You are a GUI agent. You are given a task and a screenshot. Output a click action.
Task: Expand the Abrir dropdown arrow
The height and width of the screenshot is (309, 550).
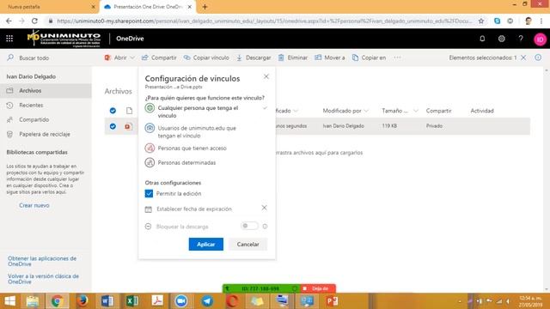(132, 58)
